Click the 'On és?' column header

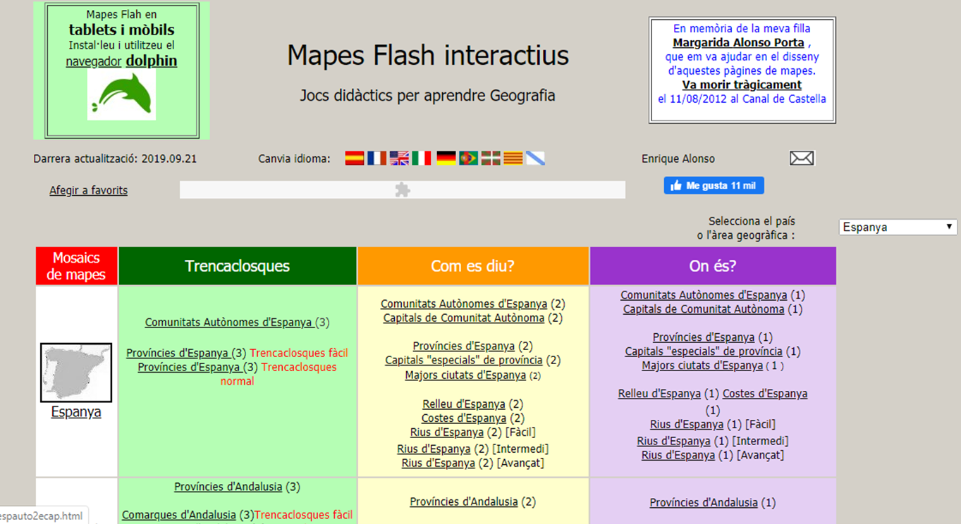click(712, 266)
